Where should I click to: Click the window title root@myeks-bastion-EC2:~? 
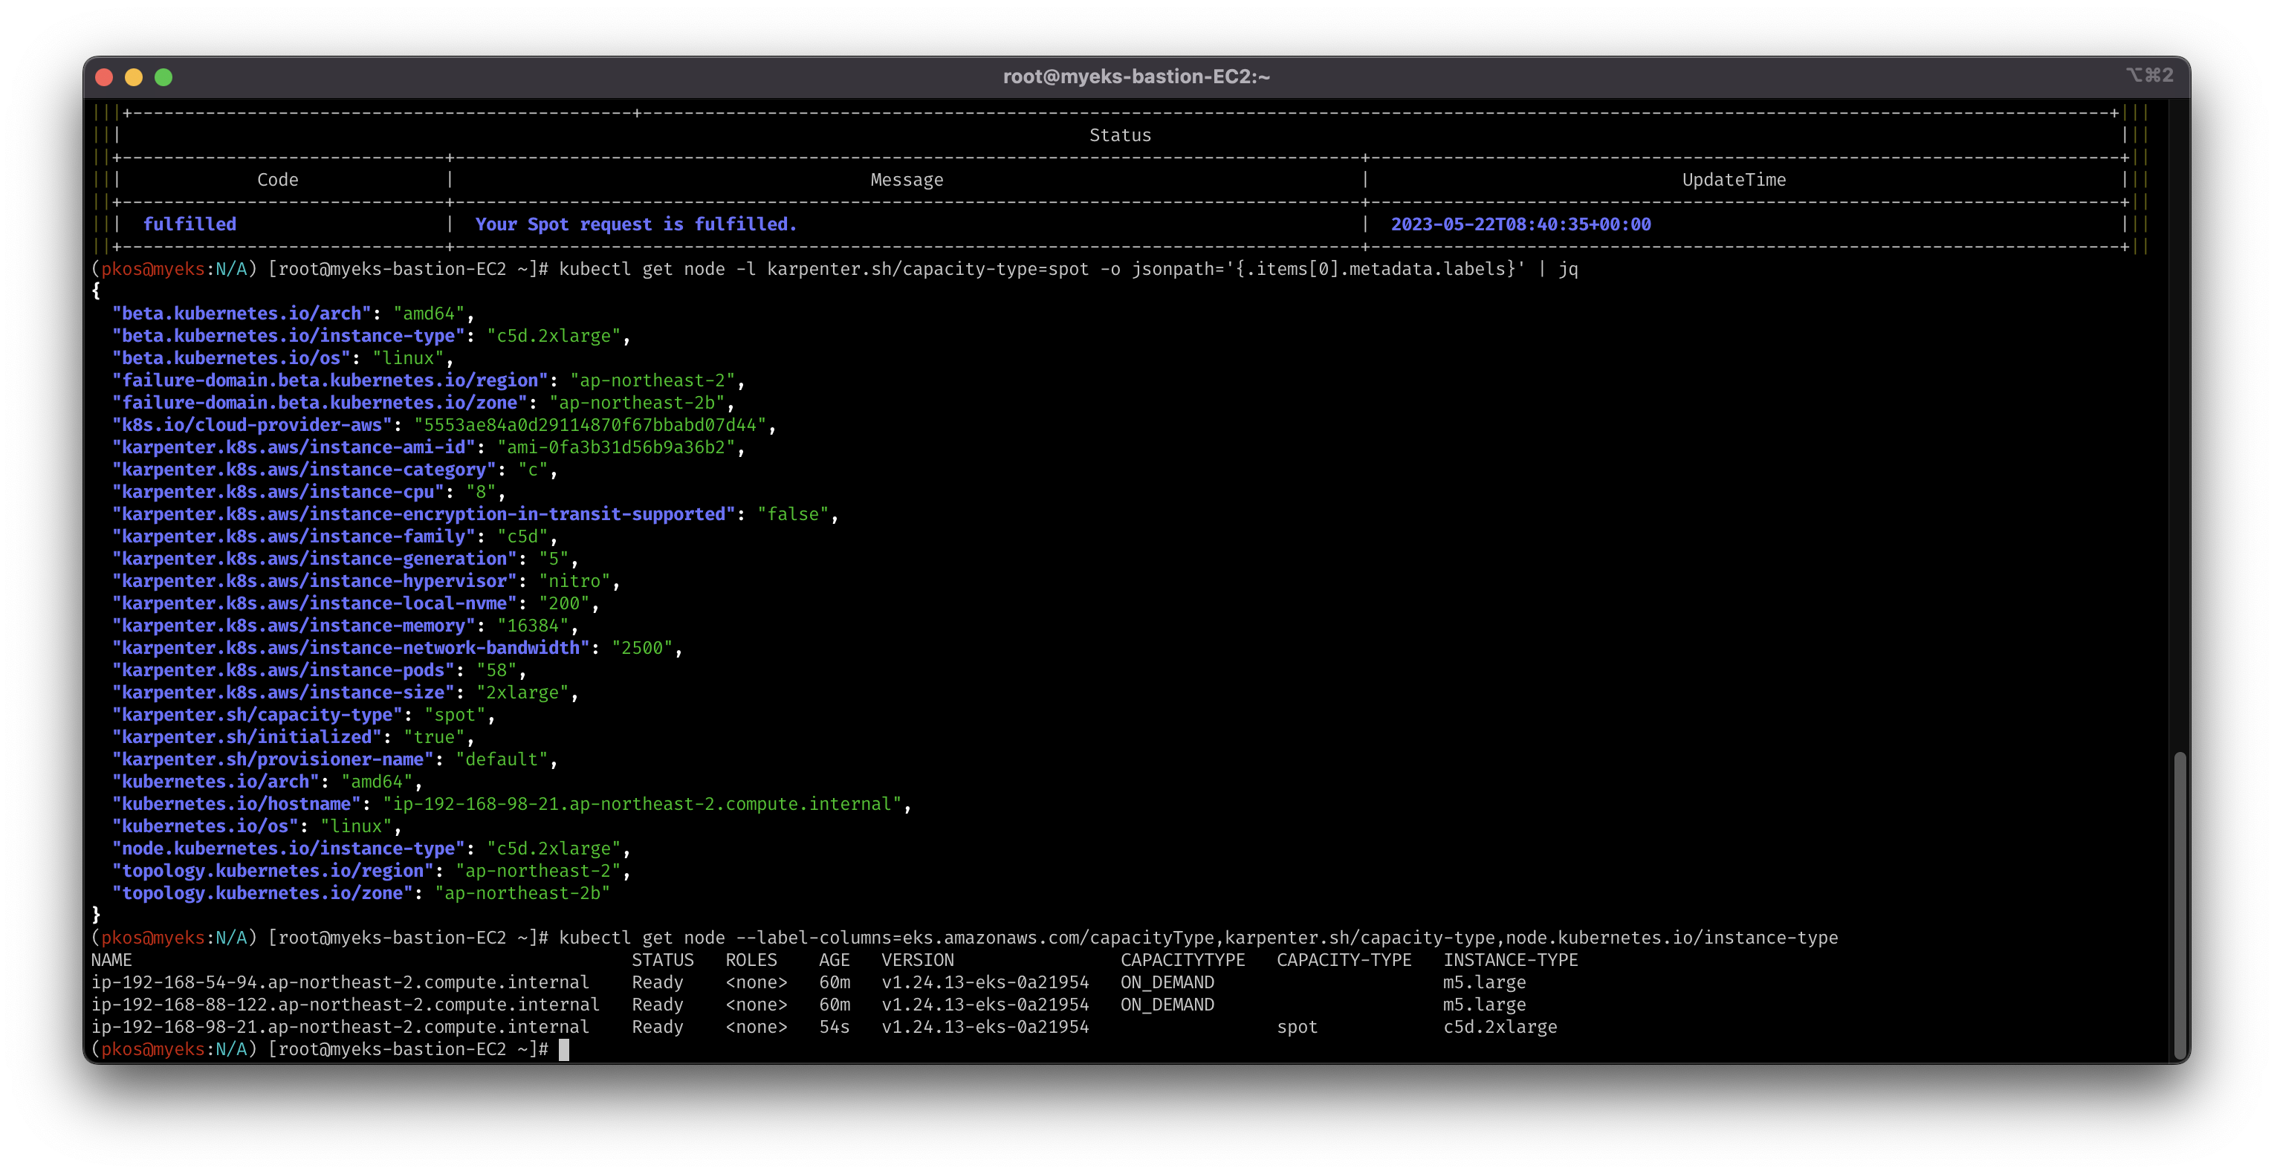pos(1136,77)
